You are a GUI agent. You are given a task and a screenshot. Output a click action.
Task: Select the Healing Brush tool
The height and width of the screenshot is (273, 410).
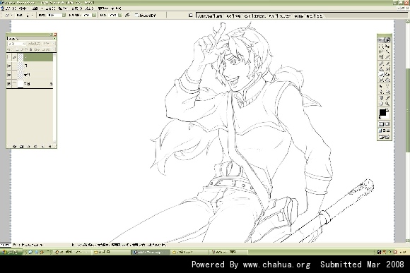(381, 63)
